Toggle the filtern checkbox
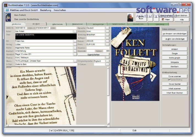Image resolution: width=196 pixels, height=137 pixels. [163, 19]
